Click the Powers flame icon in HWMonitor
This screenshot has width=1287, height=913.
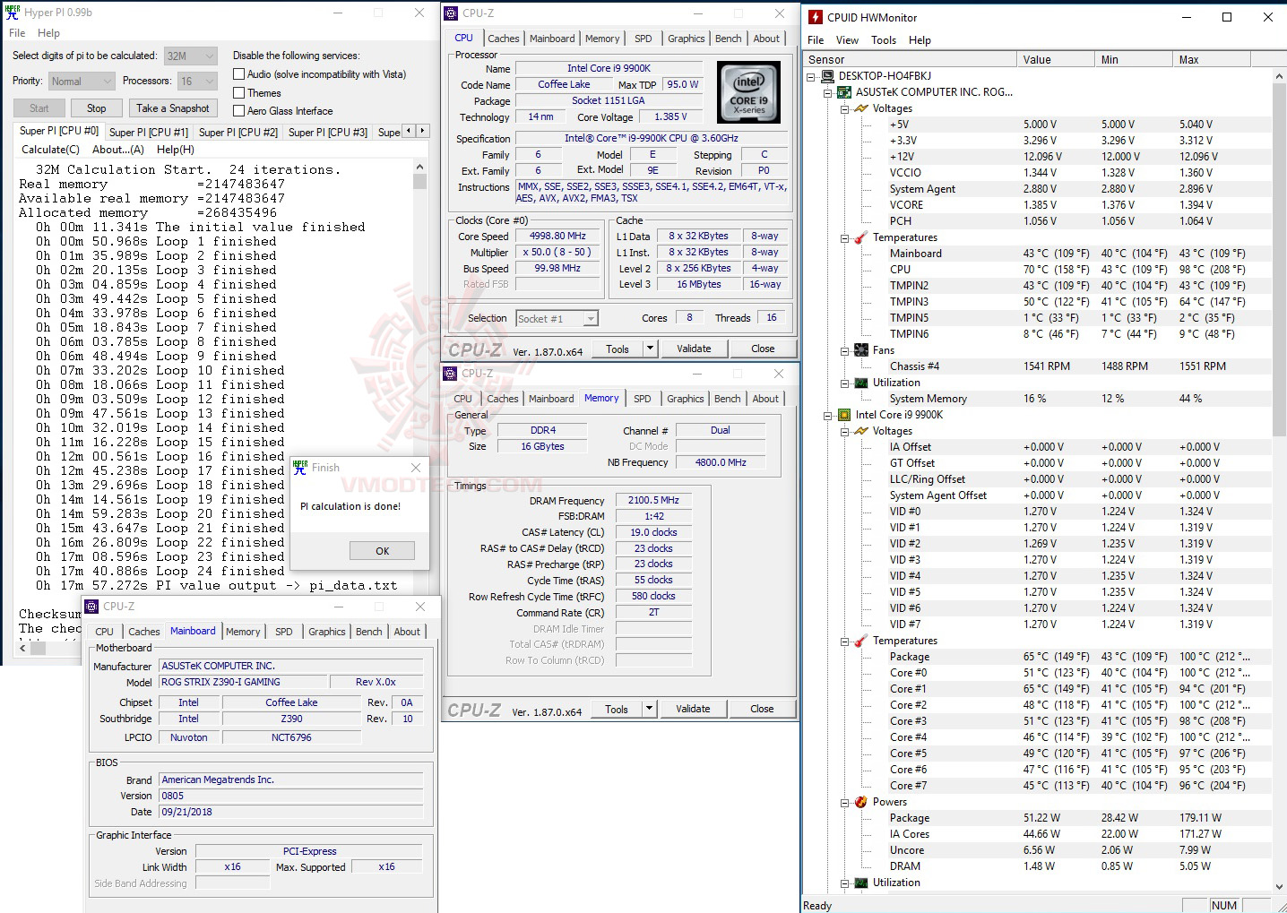tap(861, 802)
